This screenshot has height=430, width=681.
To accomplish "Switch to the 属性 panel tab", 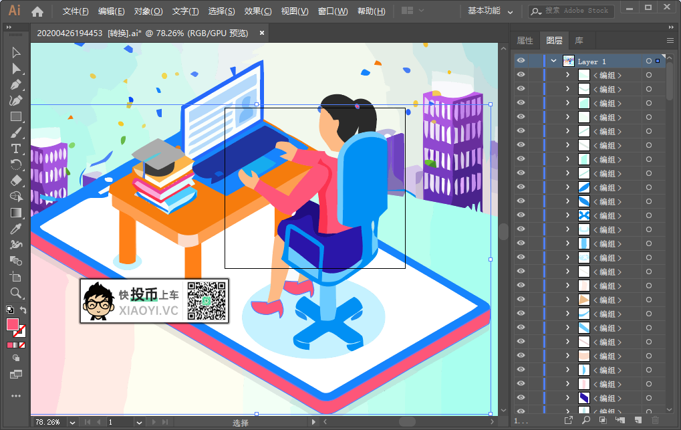I will 525,40.
